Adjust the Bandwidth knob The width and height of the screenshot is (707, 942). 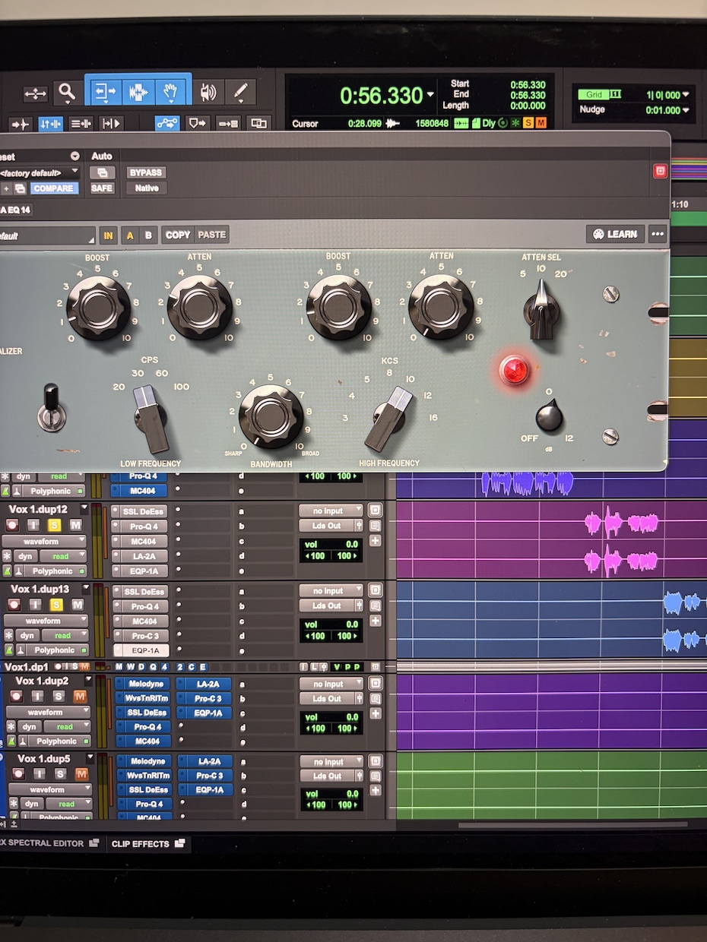click(x=271, y=416)
